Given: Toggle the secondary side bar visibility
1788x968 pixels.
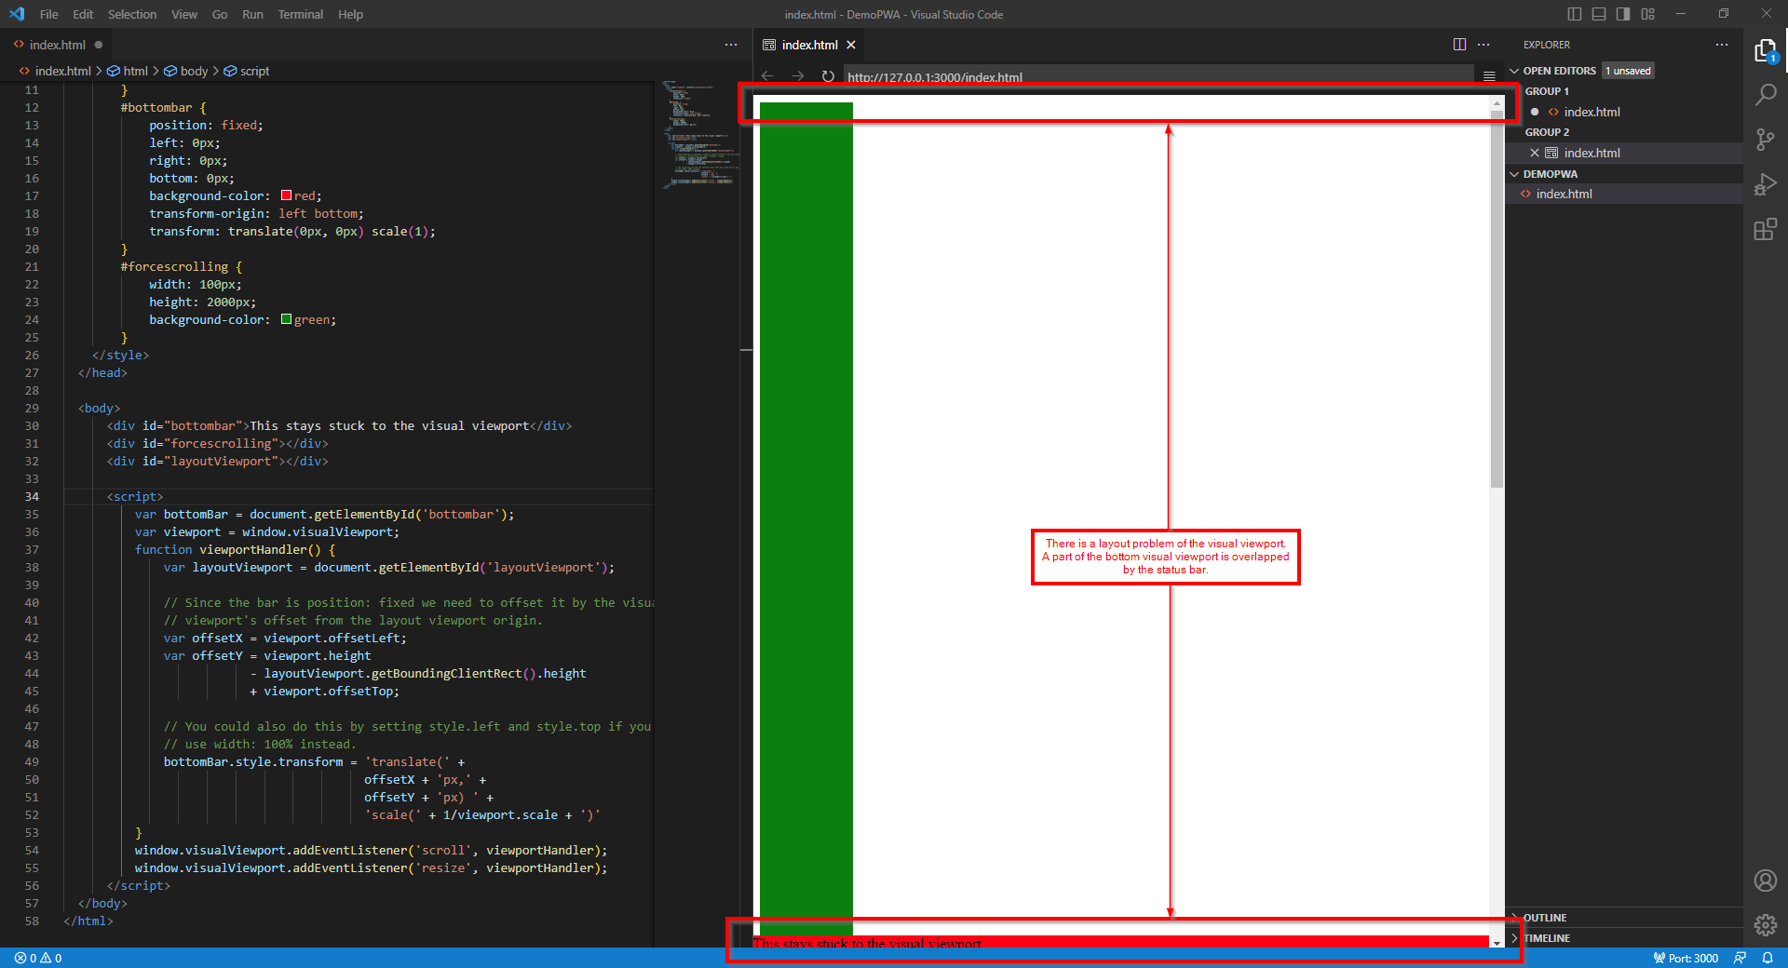Looking at the screenshot, I should tap(1621, 14).
